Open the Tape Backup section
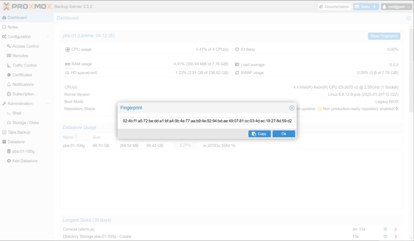Screen dimensions: 414x241 [x=19, y=132]
